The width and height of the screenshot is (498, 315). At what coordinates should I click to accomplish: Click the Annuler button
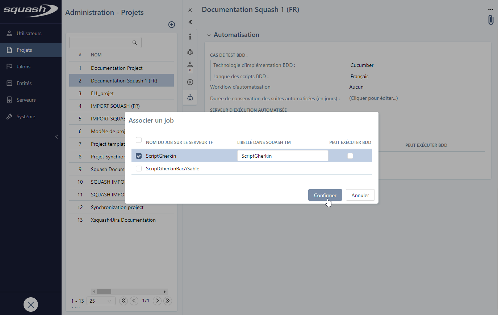pos(360,195)
